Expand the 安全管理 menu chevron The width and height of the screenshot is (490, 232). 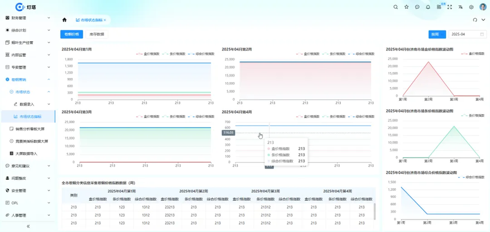coord(49,191)
